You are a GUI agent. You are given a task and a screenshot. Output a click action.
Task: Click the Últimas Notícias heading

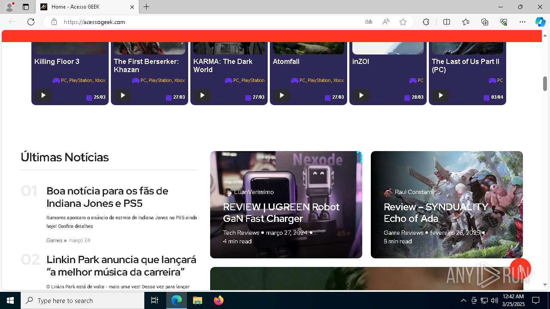tap(65, 157)
